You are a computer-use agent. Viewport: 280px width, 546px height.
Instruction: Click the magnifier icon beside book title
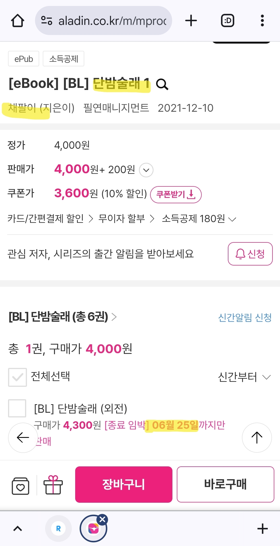162,85
